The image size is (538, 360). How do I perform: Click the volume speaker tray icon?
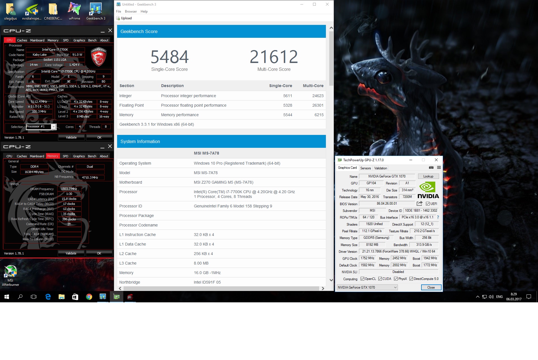click(x=491, y=297)
